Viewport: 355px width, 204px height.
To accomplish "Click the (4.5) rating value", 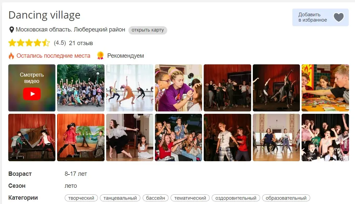I will point(60,43).
